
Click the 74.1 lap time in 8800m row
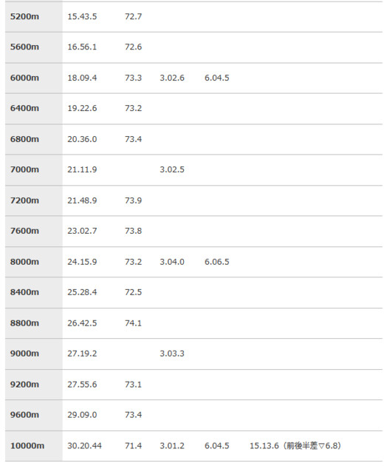[133, 323]
